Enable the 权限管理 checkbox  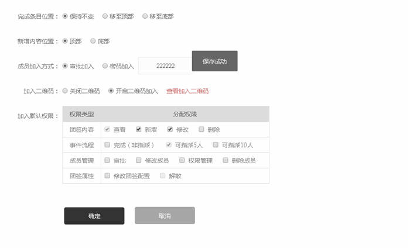(x=182, y=160)
